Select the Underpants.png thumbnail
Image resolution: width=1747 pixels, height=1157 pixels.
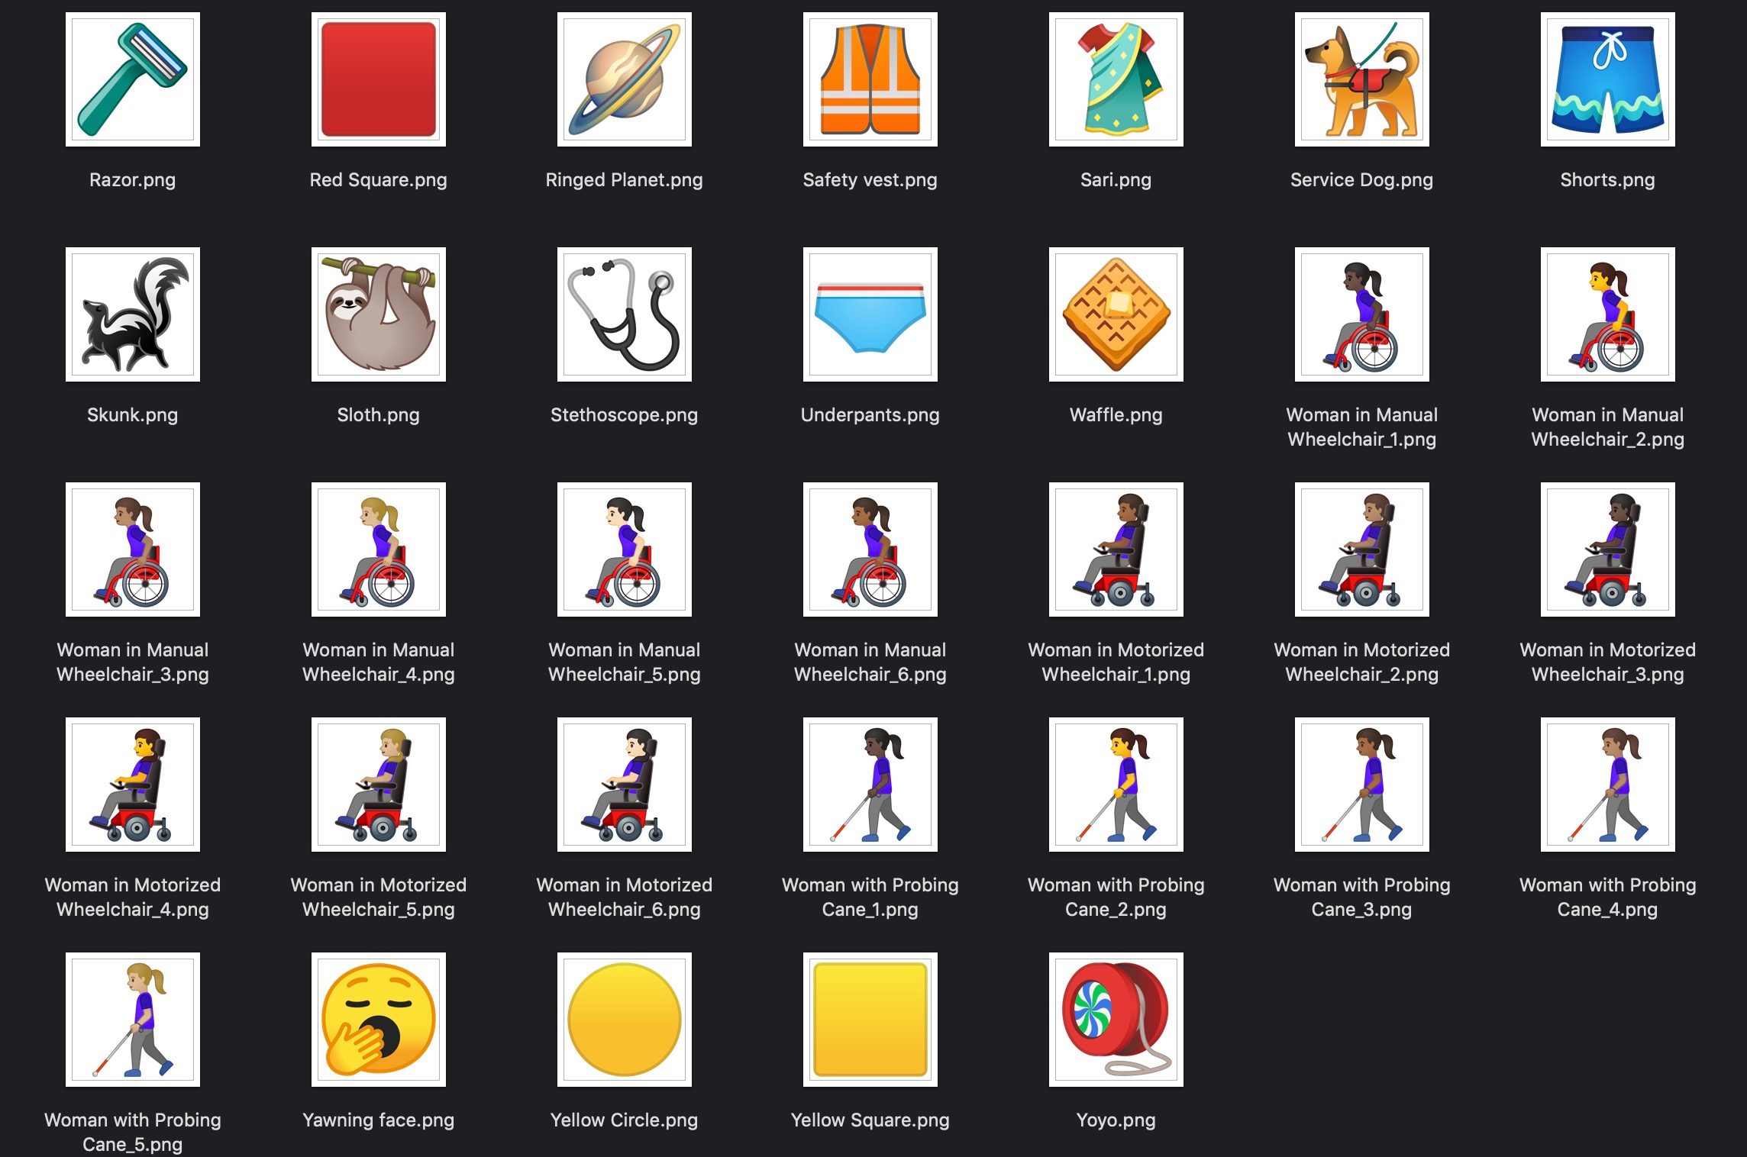tap(870, 314)
